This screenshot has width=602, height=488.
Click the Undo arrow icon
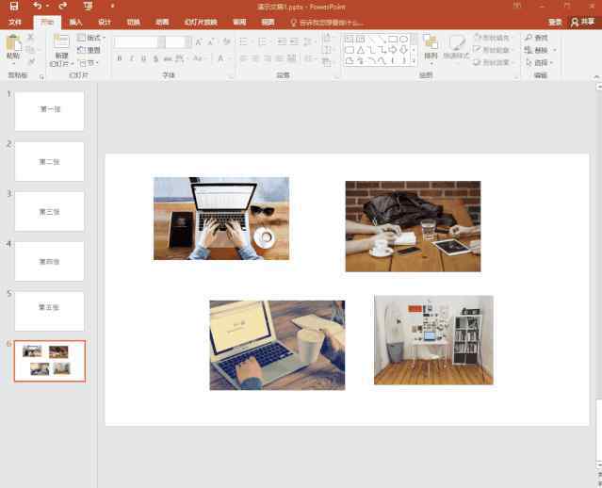point(37,7)
